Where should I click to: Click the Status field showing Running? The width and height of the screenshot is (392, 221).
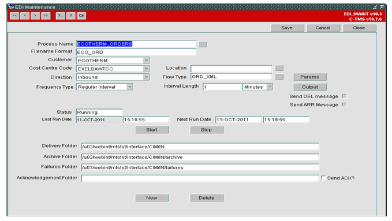point(99,113)
